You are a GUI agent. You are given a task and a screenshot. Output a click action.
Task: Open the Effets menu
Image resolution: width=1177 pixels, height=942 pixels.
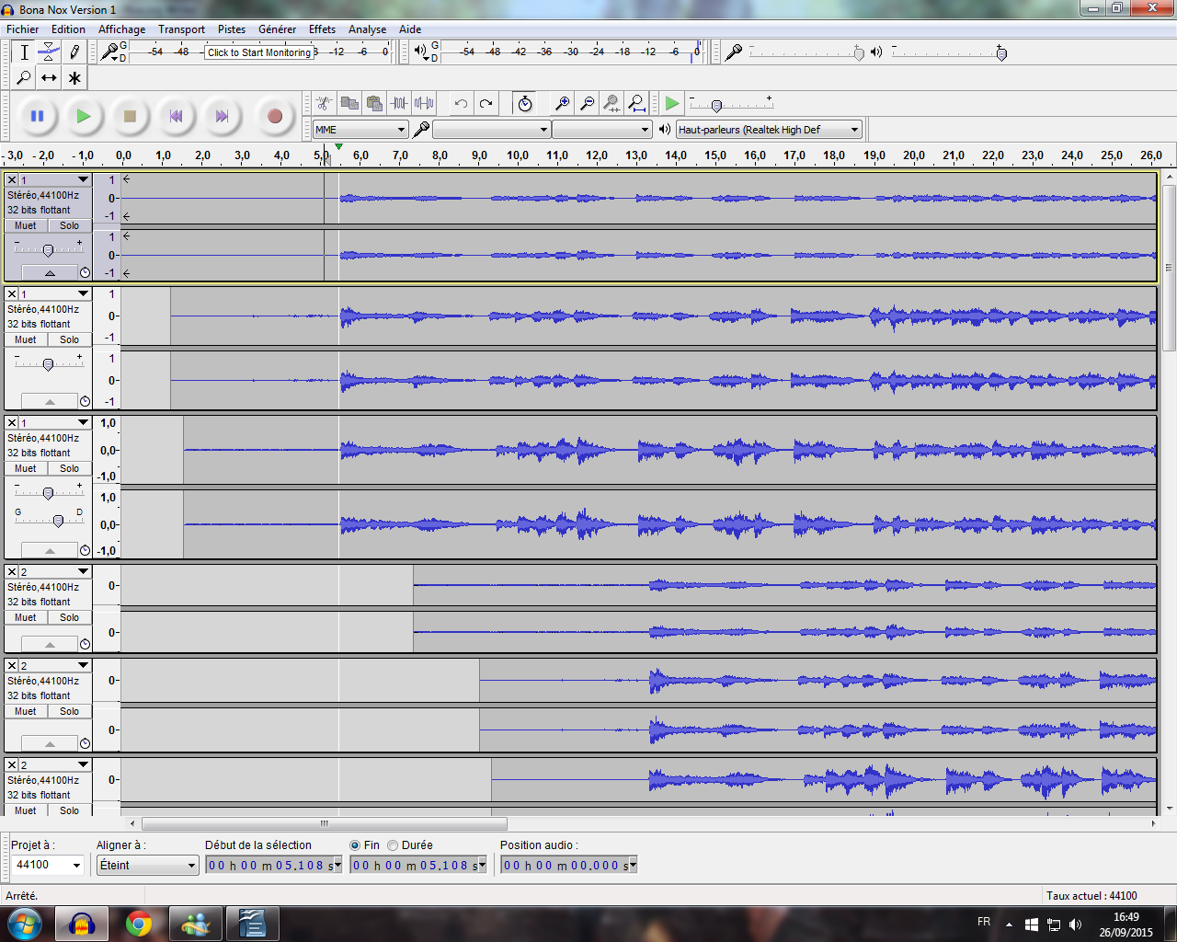322,29
